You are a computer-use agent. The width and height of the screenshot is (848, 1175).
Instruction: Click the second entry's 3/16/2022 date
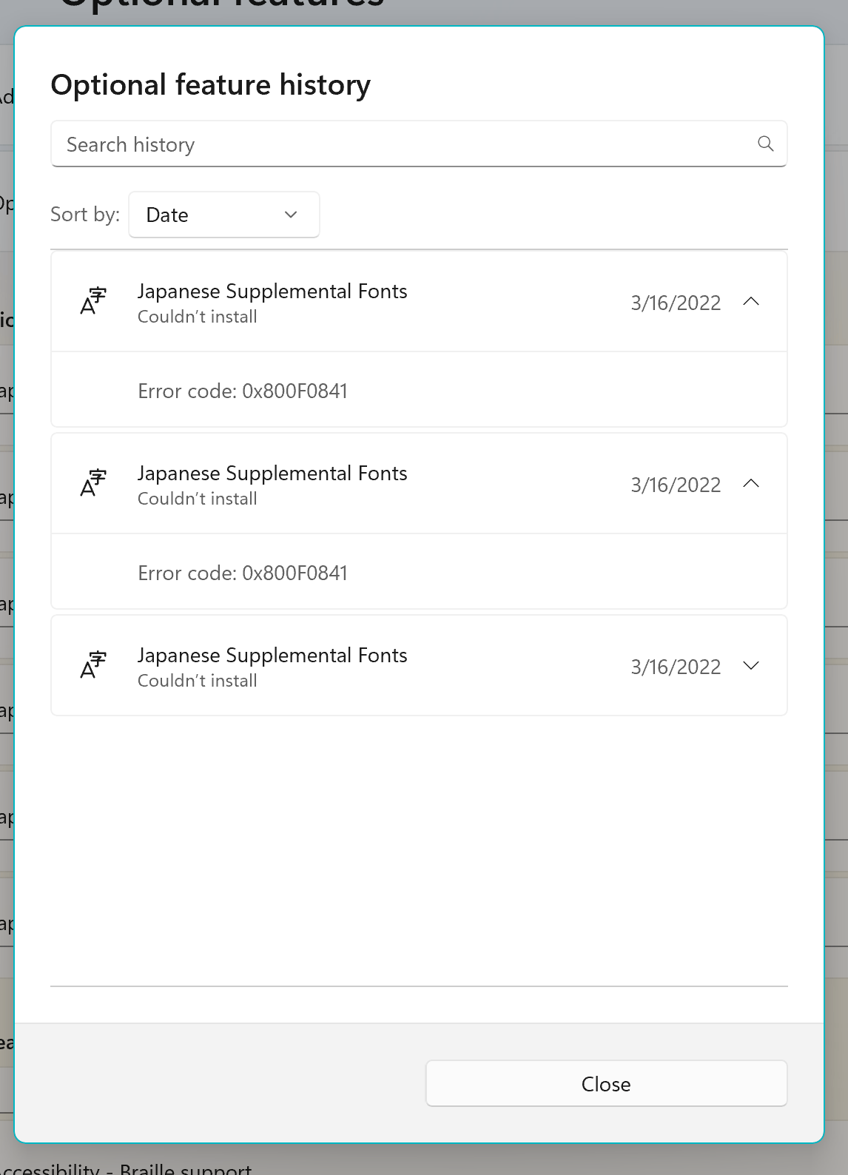676,485
